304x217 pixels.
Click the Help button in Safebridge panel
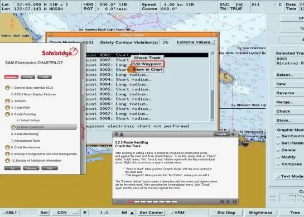click(x=50, y=168)
